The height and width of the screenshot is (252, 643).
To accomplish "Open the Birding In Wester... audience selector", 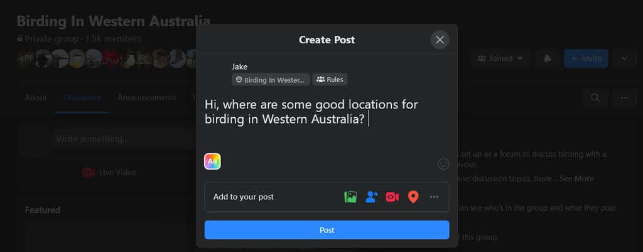I will pyautogui.click(x=271, y=80).
